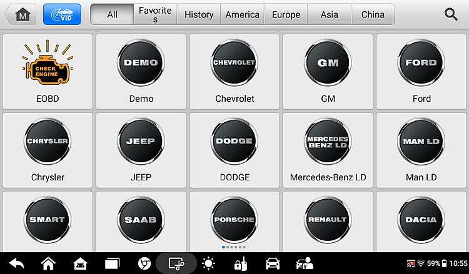This screenshot has width=469, height=274.
Task: Open the Dacia brand badge
Action: 421,220
